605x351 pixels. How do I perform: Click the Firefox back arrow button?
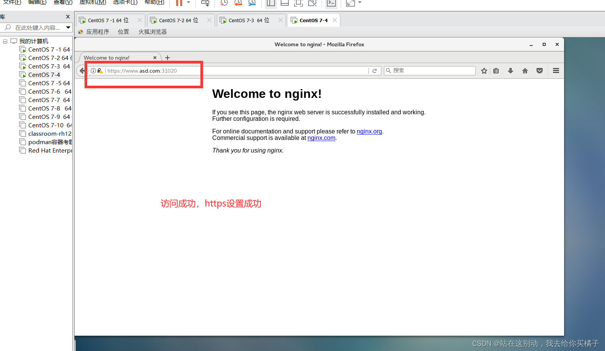[82, 71]
